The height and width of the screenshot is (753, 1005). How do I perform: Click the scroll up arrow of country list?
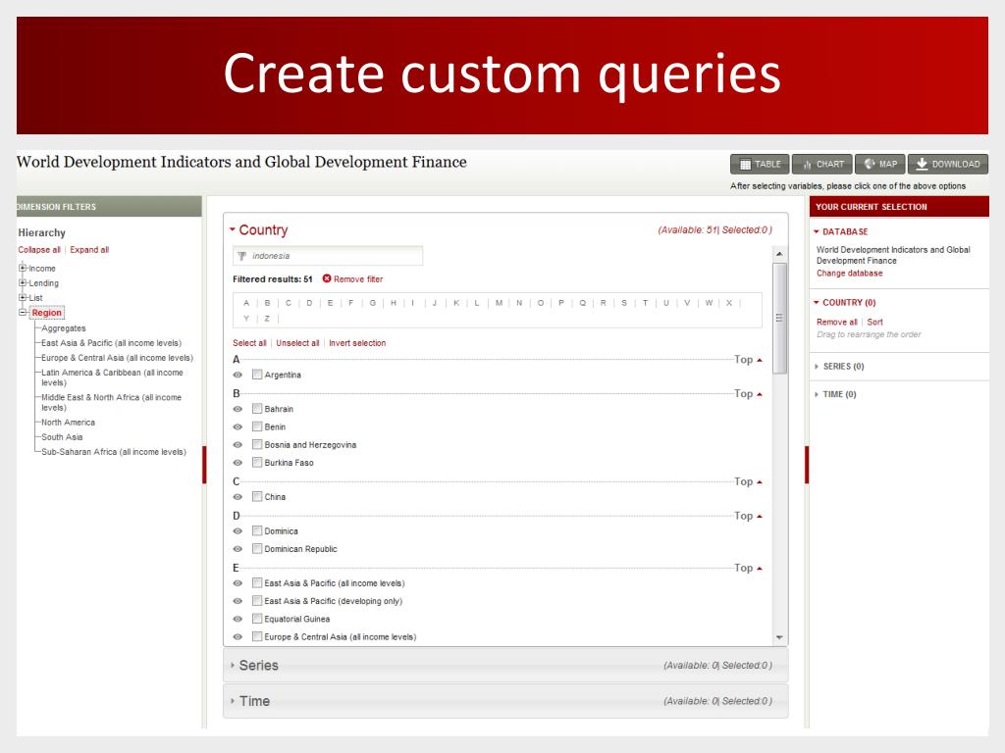(779, 254)
